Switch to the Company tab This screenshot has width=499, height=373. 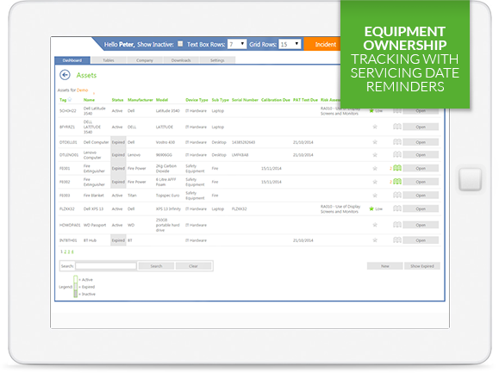pos(145,60)
